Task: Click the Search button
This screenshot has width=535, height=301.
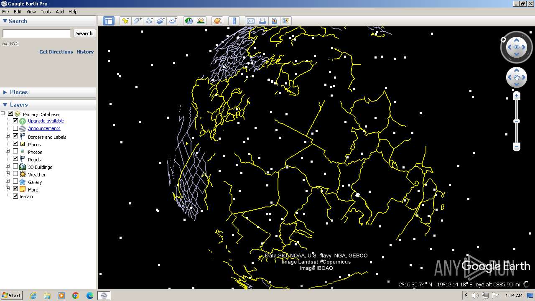Action: coord(84,33)
